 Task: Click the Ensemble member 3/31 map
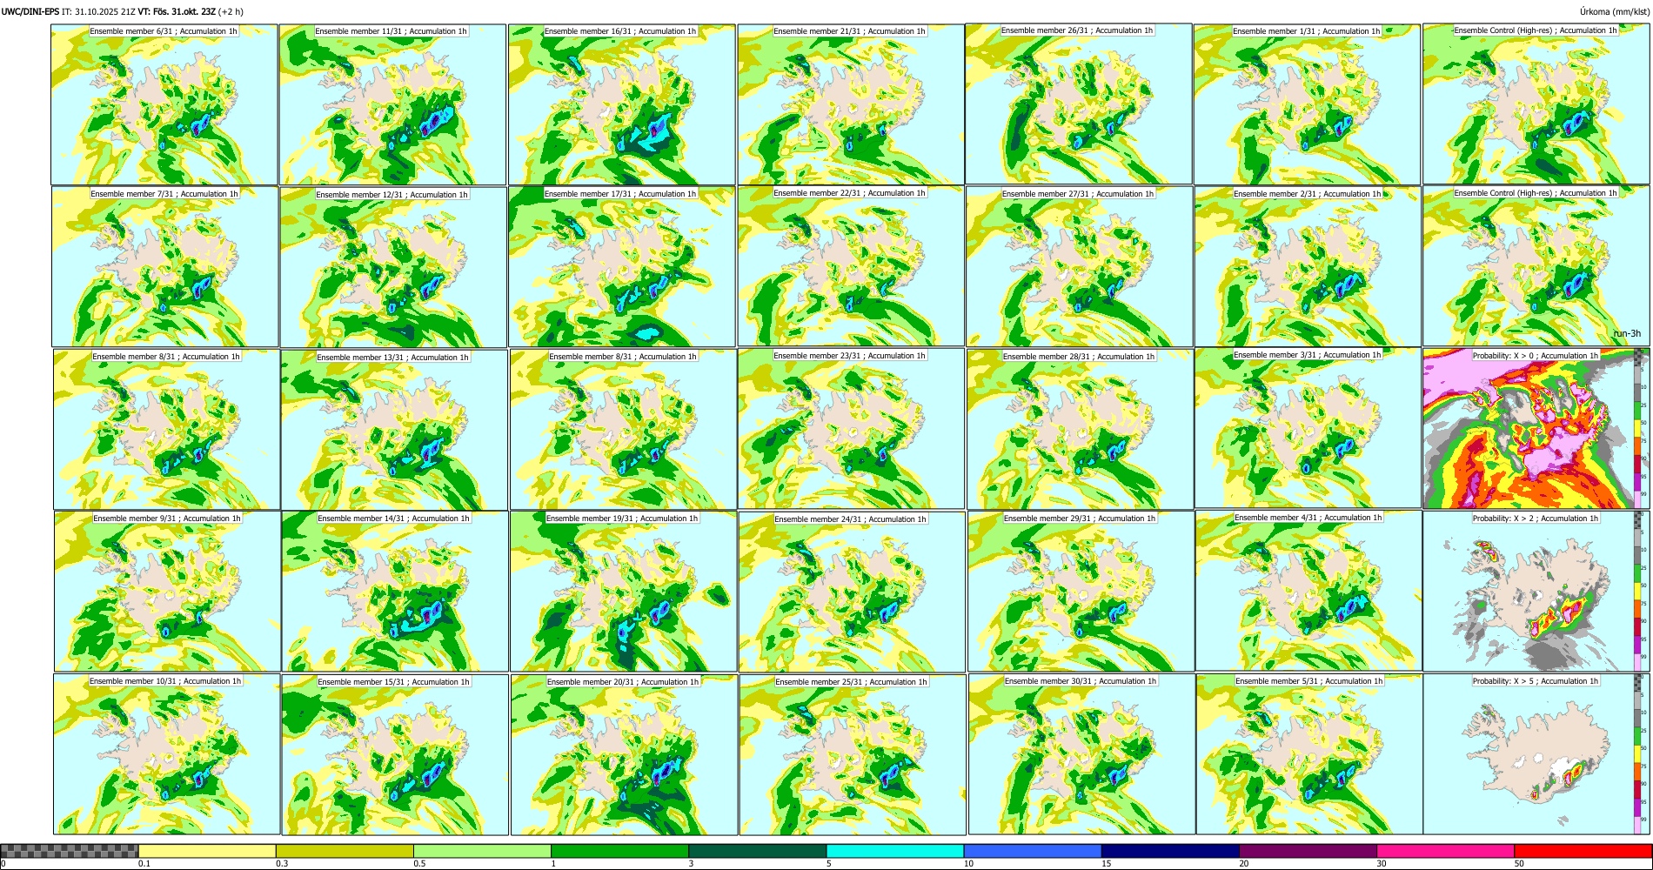[x=1308, y=428]
